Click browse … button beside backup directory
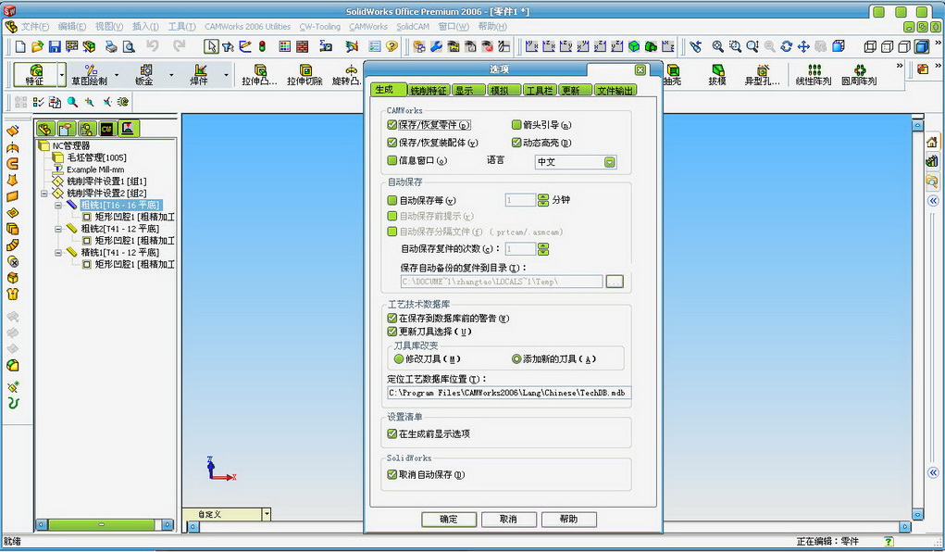This screenshot has height=552, width=945. point(615,282)
